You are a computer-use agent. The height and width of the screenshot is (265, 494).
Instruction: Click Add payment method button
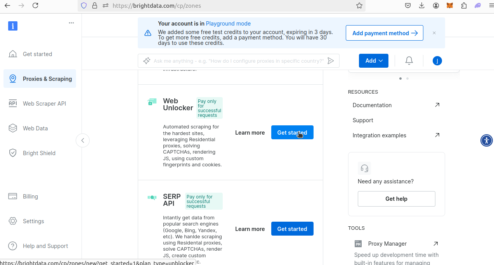[x=385, y=33]
